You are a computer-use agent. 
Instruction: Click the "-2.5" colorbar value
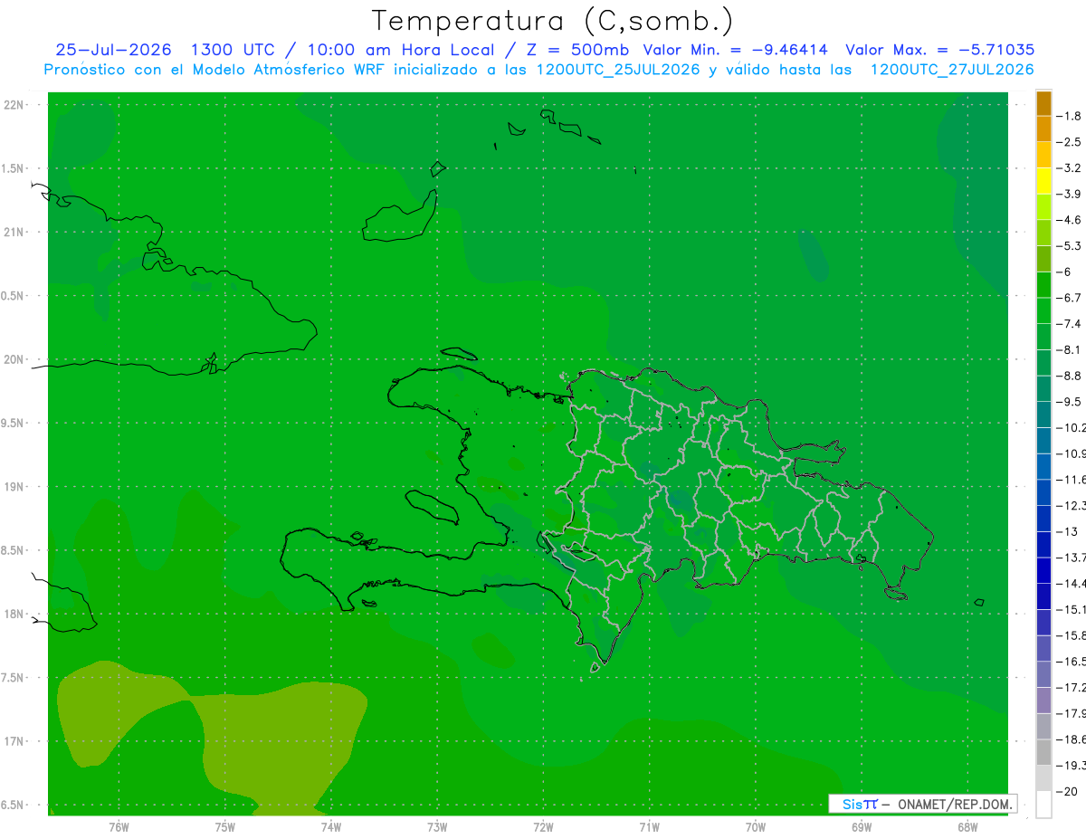coord(1069,142)
